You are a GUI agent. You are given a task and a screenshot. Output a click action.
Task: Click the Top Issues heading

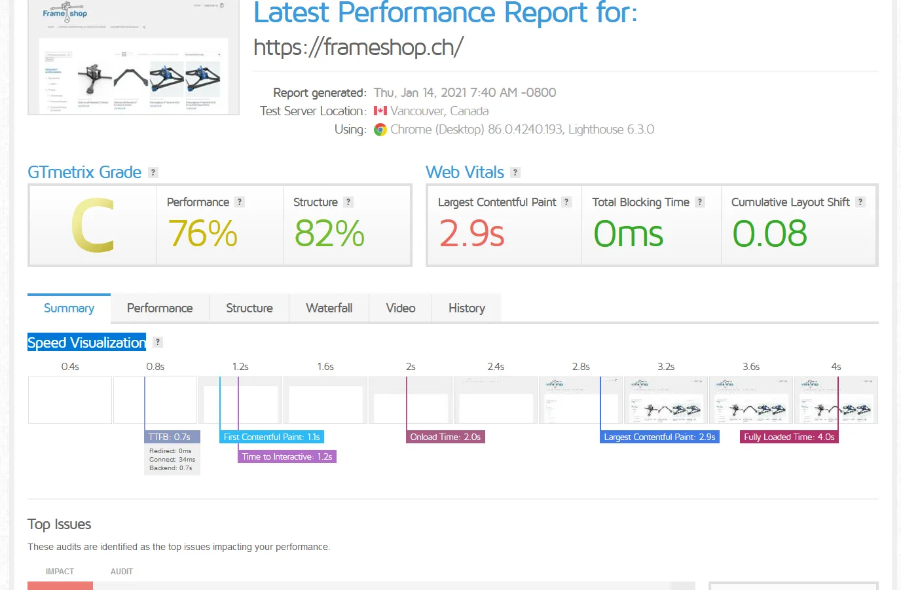[59, 525]
